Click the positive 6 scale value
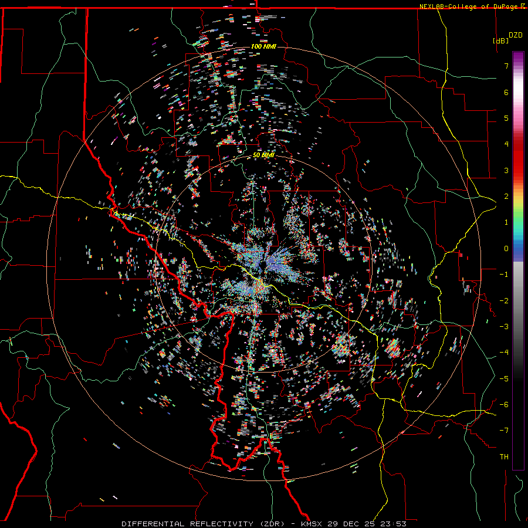 (506, 92)
